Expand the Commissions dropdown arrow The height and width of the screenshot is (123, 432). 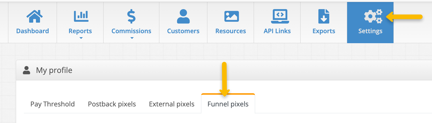(x=132, y=38)
